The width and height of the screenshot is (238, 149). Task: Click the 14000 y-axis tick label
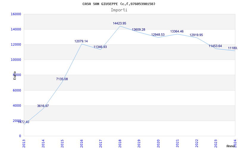[x=16, y=29]
